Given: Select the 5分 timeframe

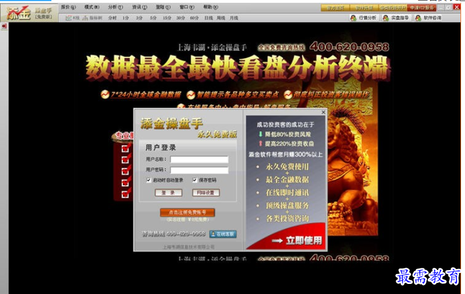Looking at the screenshot, I should coord(153,18).
